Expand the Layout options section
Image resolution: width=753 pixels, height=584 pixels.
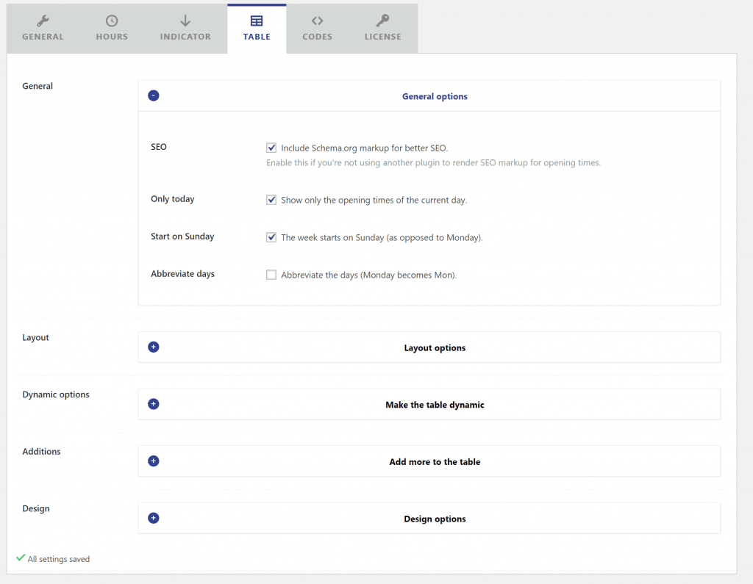point(435,347)
